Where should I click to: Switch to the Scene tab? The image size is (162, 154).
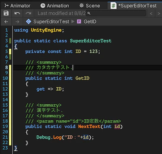pos(90,6)
